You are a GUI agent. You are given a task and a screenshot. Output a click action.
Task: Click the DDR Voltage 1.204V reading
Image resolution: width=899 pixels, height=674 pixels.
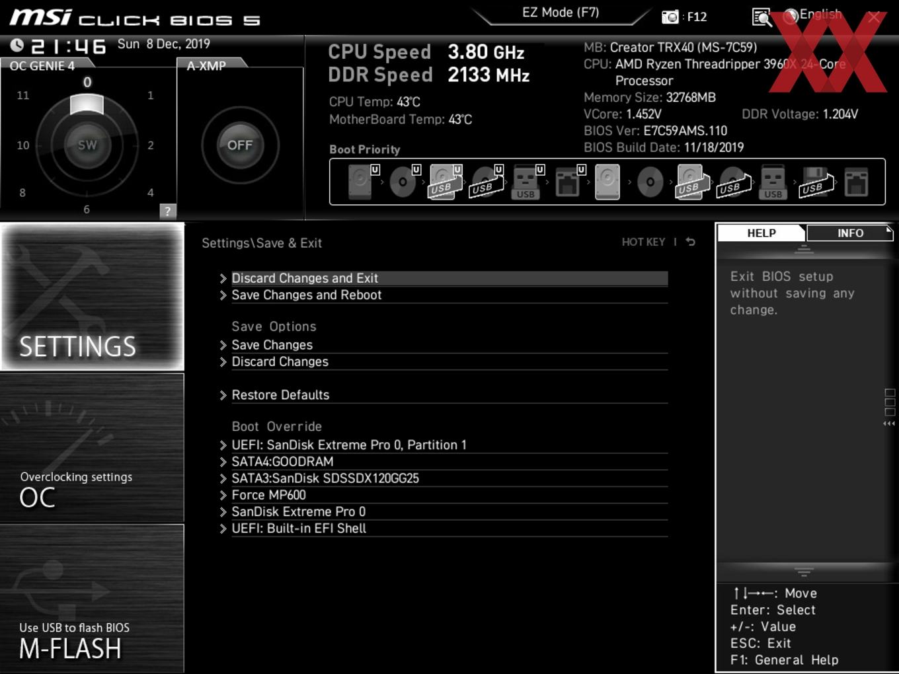pos(800,114)
